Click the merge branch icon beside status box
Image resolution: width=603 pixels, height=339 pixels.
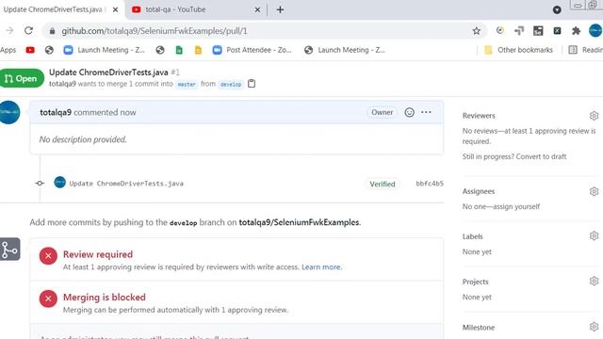pyautogui.click(x=9, y=250)
